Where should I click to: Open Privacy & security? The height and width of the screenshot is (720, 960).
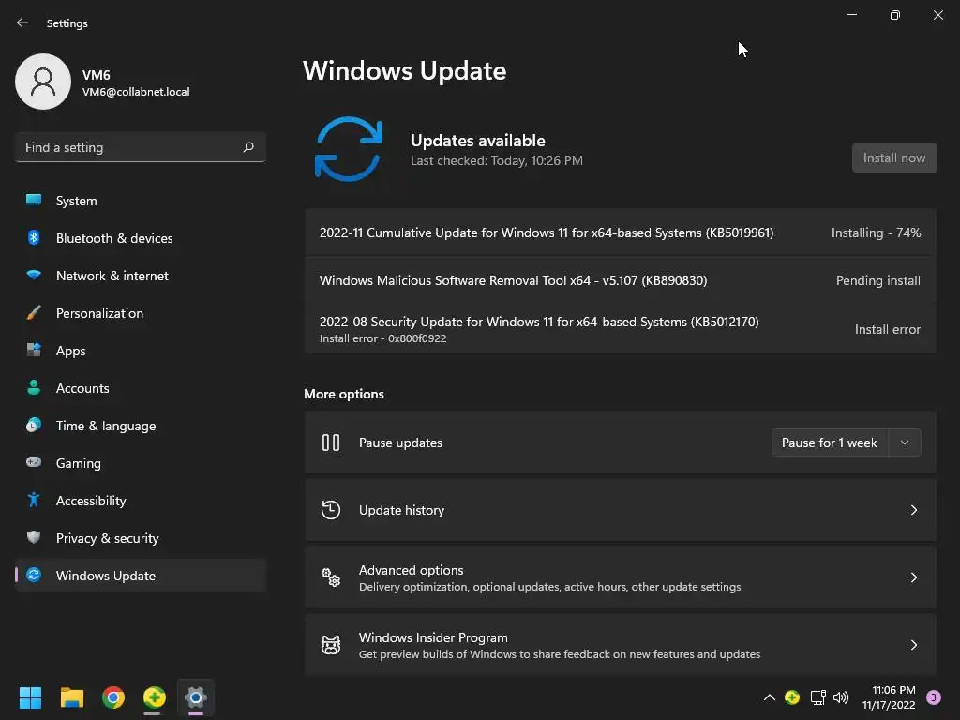tap(141, 538)
